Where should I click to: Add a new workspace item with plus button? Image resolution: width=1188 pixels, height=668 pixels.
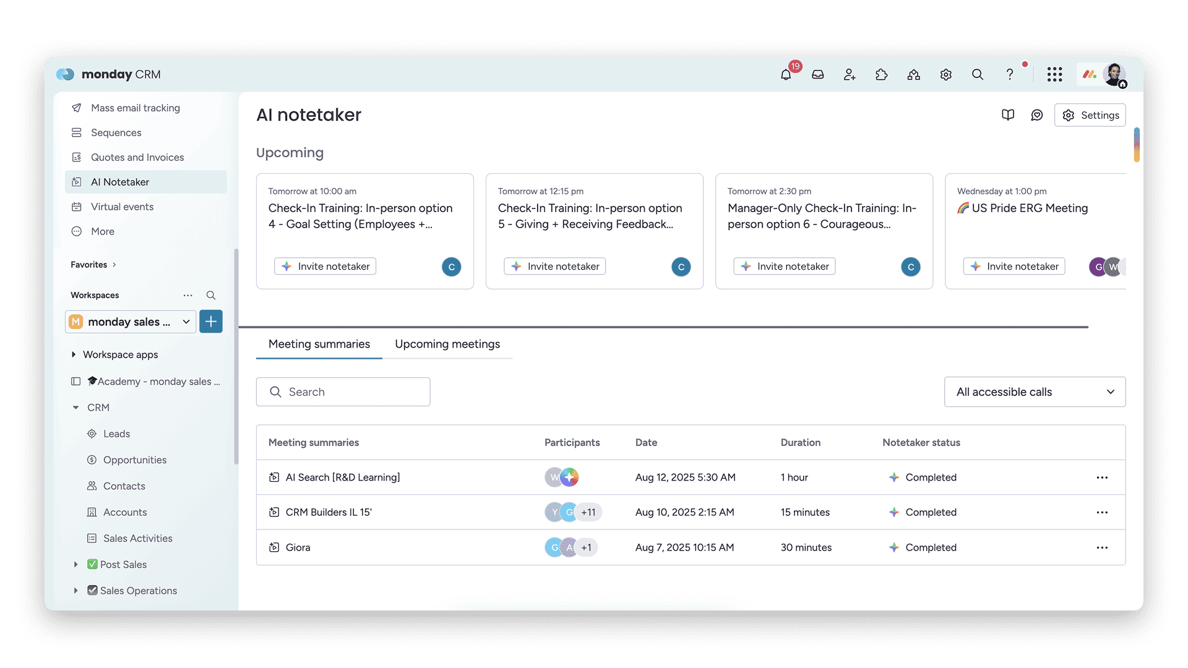pos(211,322)
